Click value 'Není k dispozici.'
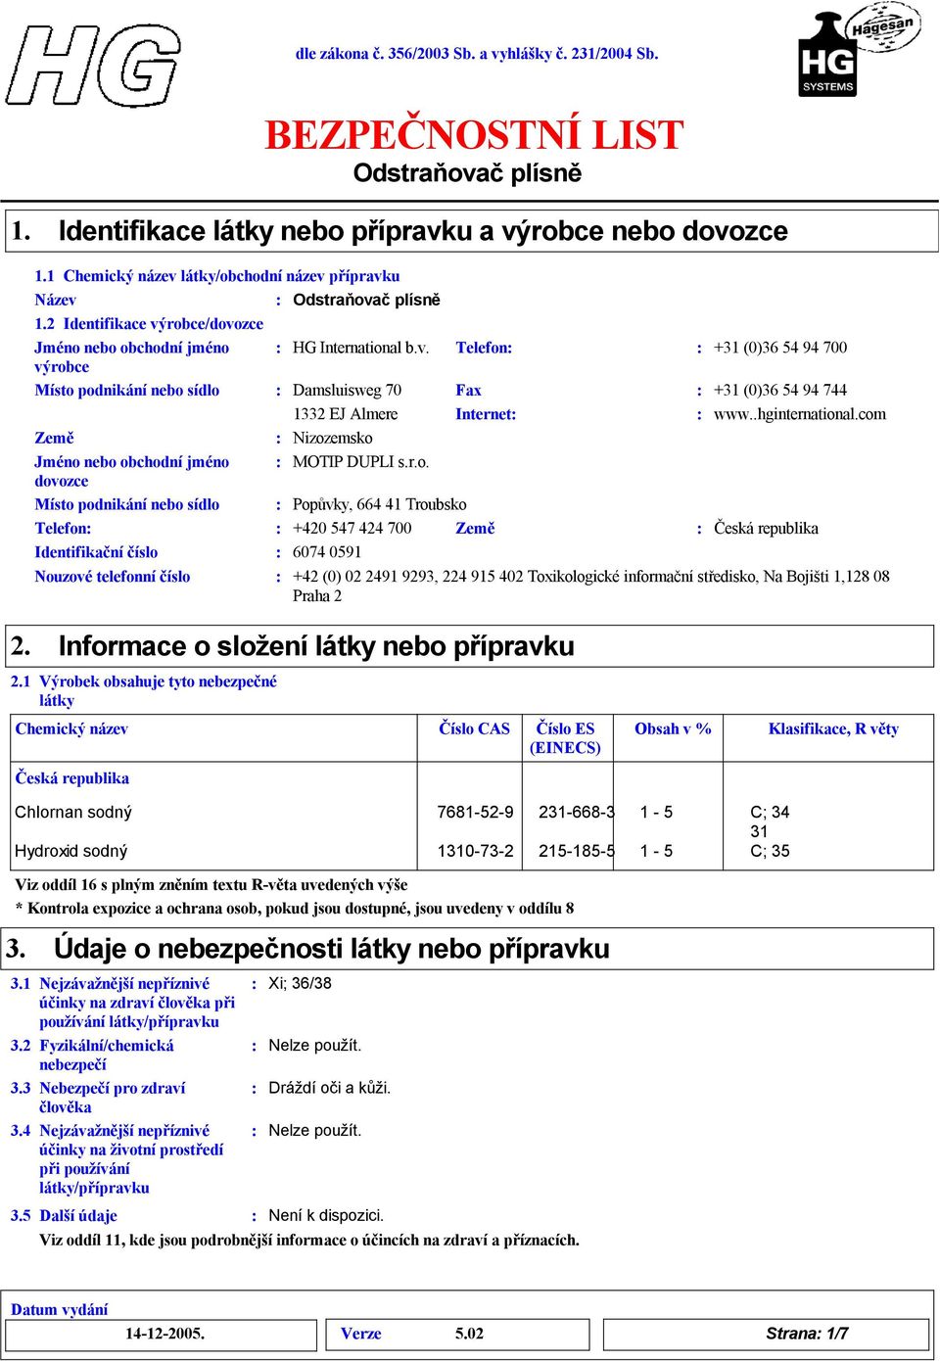The width and height of the screenshot is (940, 1361). click(326, 1216)
